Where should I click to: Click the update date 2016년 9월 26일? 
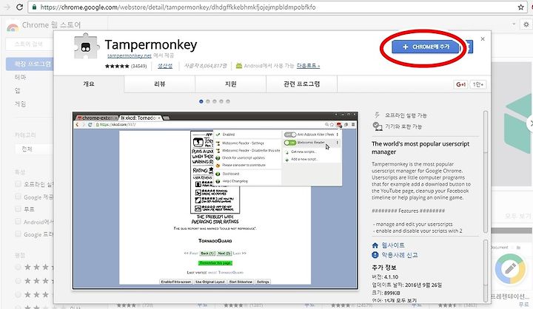(423, 285)
